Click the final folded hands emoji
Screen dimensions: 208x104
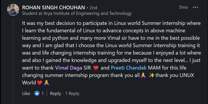click(x=46, y=83)
